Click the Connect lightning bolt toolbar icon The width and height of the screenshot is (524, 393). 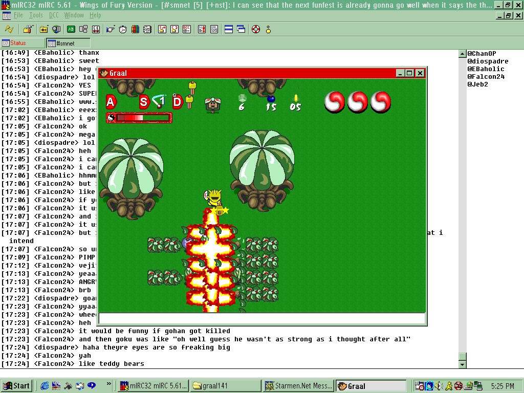coord(9,29)
